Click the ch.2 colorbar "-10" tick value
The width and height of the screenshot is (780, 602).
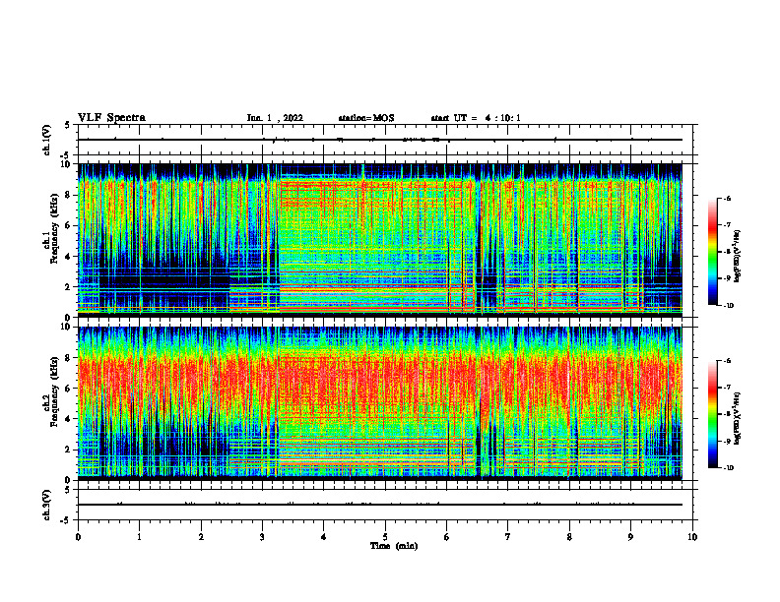point(728,468)
